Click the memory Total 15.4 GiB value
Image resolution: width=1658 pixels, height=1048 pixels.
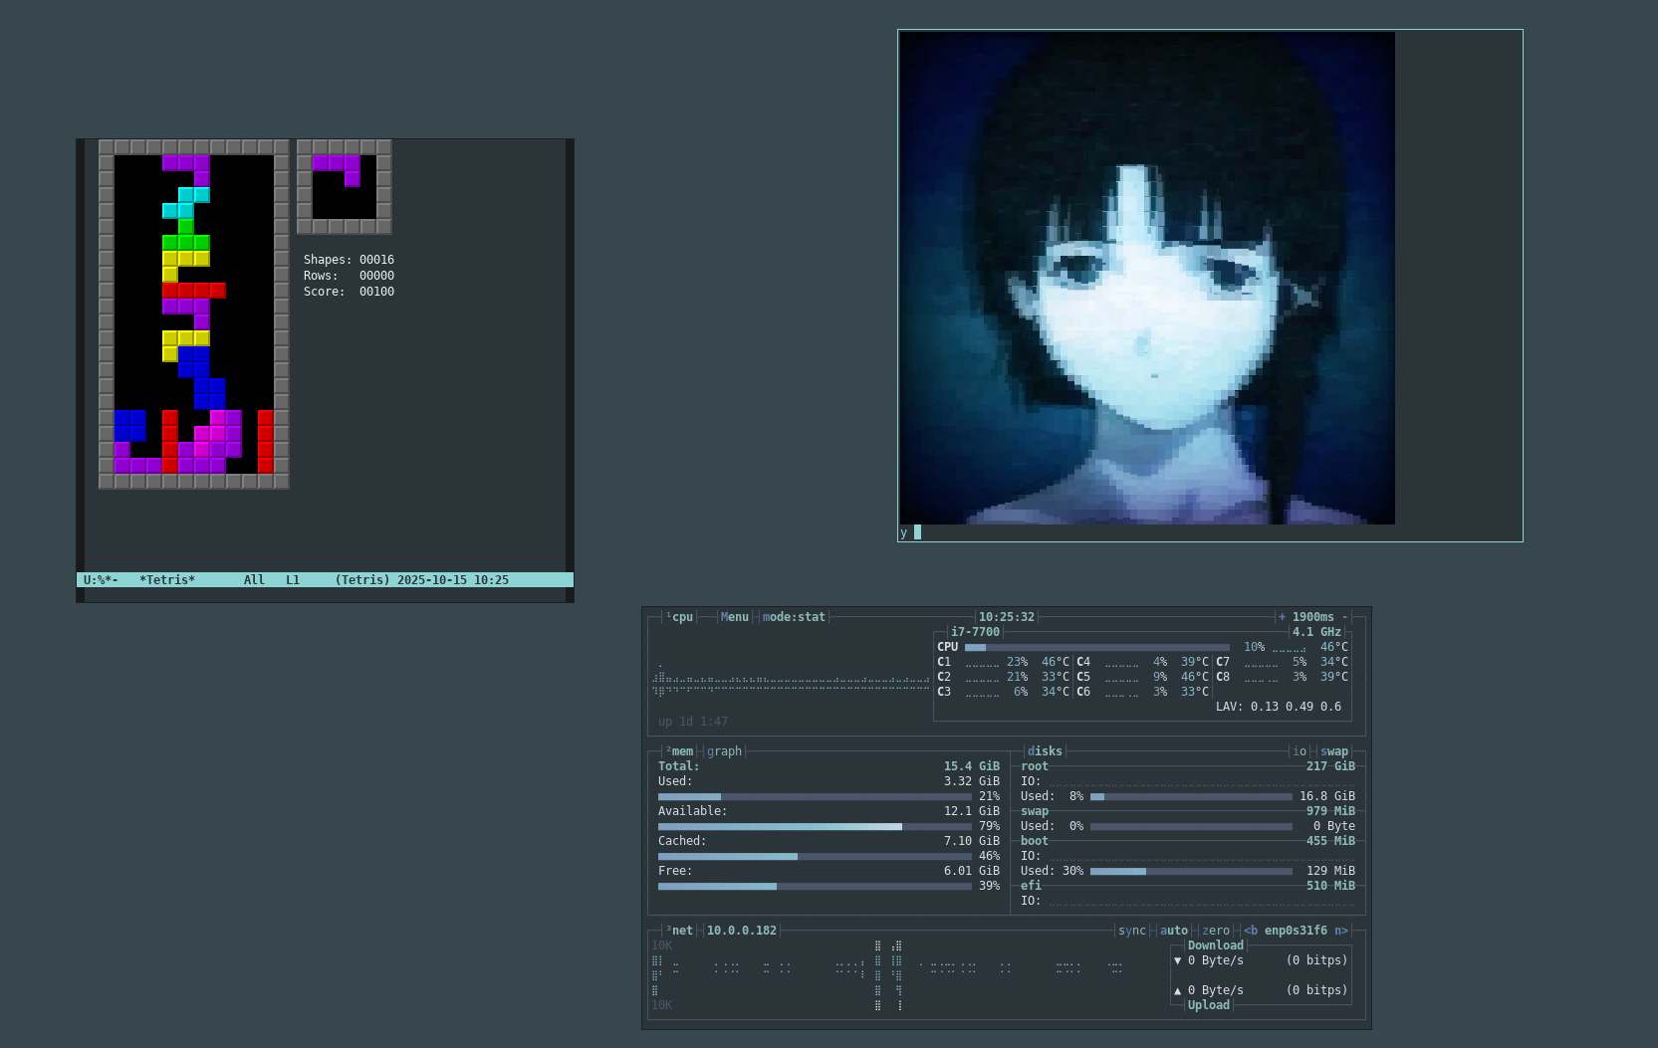(x=972, y=766)
